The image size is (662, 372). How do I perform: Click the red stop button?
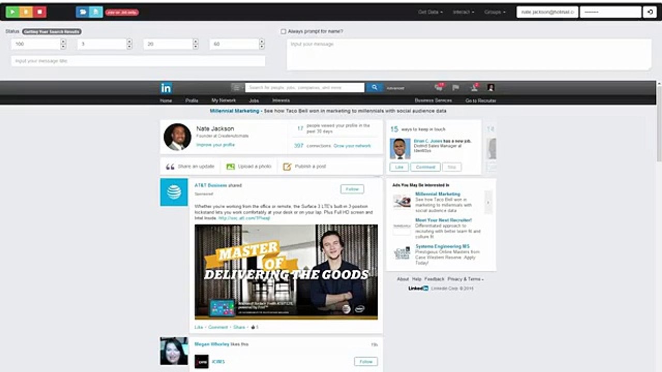coord(39,12)
